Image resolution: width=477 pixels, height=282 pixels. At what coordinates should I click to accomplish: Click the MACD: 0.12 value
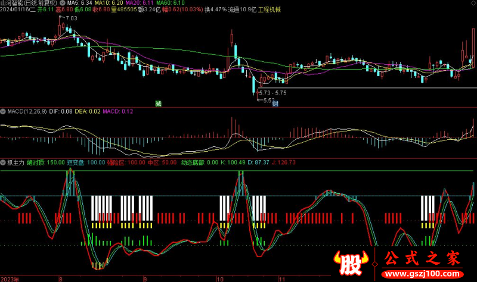[x=117, y=111]
